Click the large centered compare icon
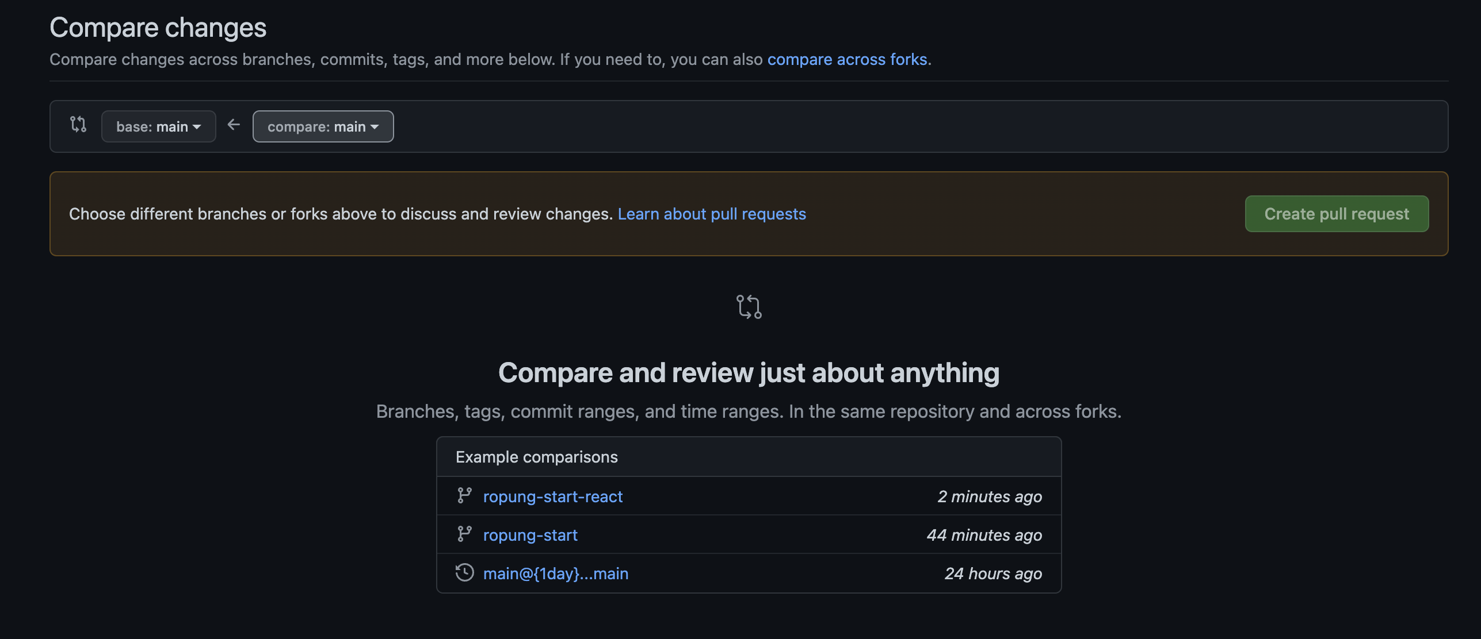 pyautogui.click(x=749, y=307)
